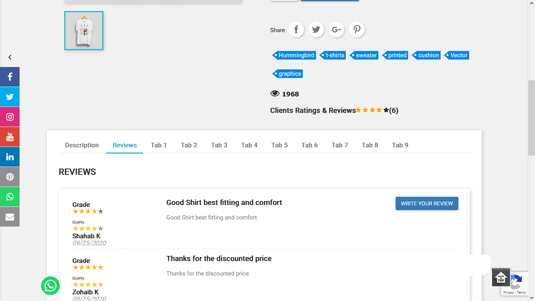Click Shahab K's Grade star rating
535x301 pixels.
tap(88, 211)
